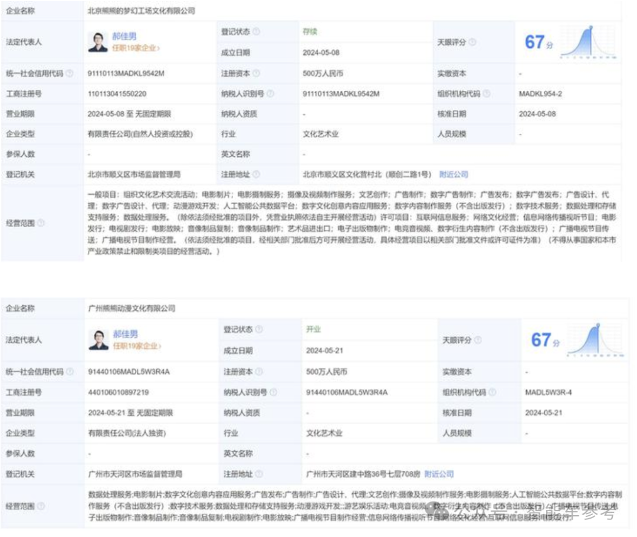The width and height of the screenshot is (637, 537).
Task: Click 郝佳男 name link in Guangzhou company table
Action: point(125,334)
